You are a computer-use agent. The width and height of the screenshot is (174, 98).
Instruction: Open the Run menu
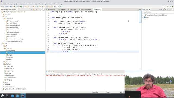pos(51,4)
